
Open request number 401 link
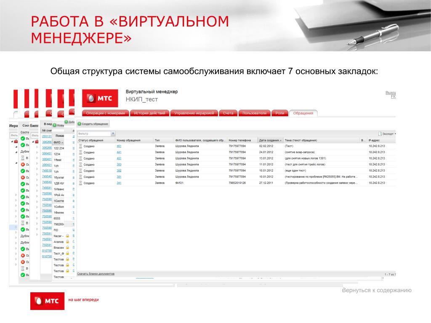tap(119, 159)
